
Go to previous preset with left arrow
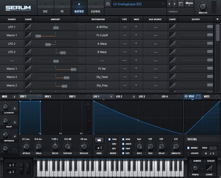169,4
